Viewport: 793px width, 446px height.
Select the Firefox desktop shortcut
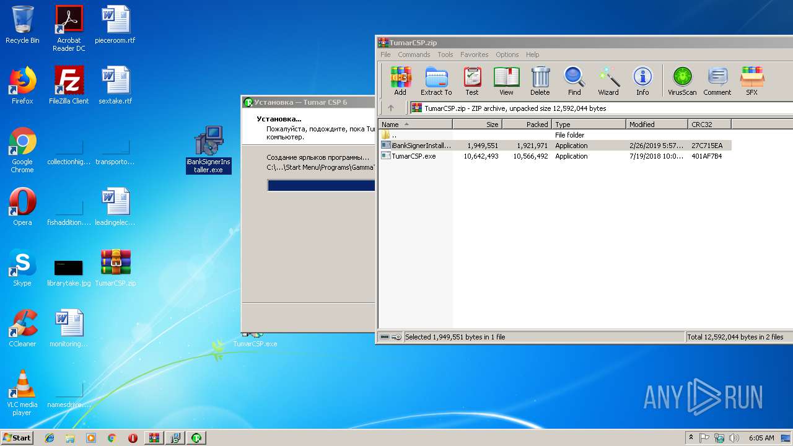click(x=22, y=85)
